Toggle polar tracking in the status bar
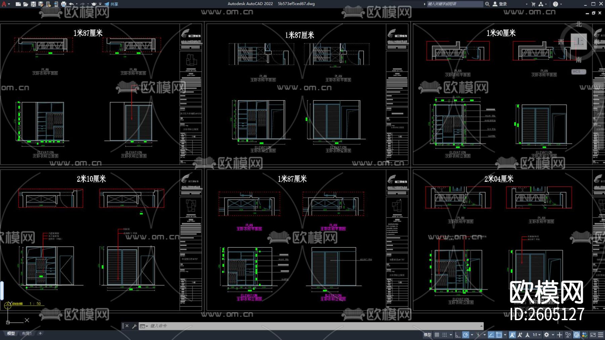Screen dimensions: 605x340 [466, 335]
